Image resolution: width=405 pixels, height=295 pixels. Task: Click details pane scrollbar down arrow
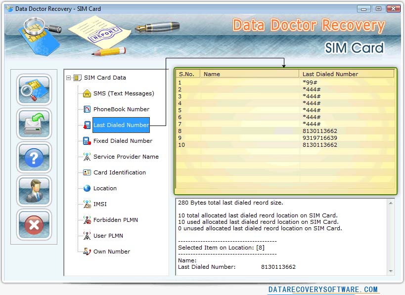391,271
